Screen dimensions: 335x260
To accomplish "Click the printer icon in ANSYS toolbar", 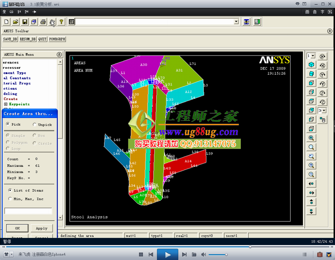I will [43, 22].
